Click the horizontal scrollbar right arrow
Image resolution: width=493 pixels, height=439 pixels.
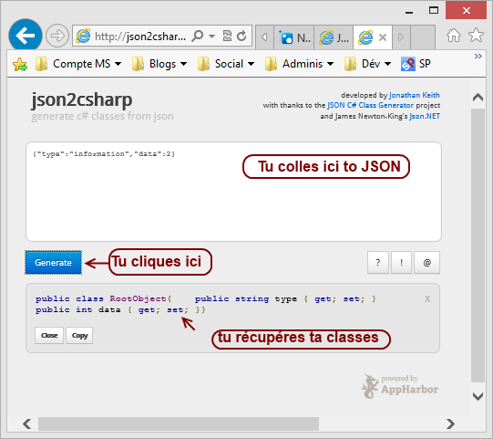(x=450, y=423)
